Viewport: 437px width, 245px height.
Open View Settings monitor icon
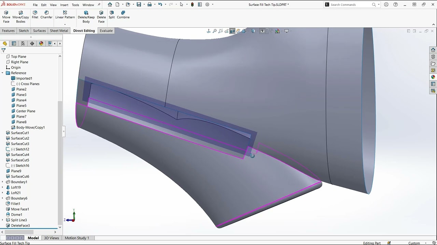coord(286,31)
